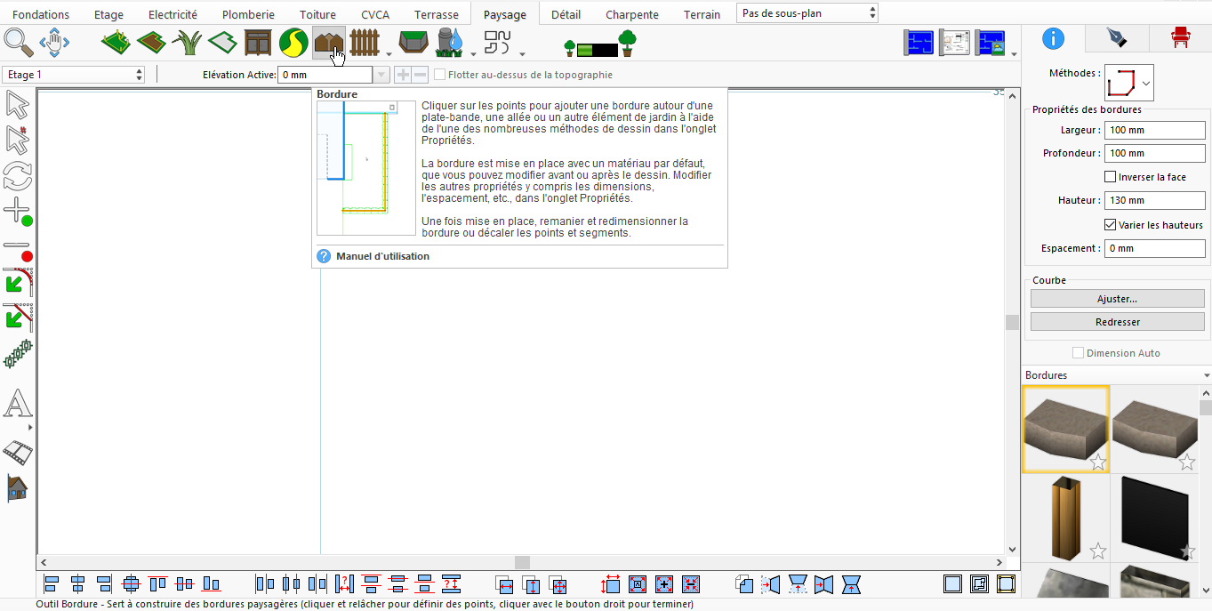
Task: Select the text annotation A tool
Action: click(x=18, y=405)
